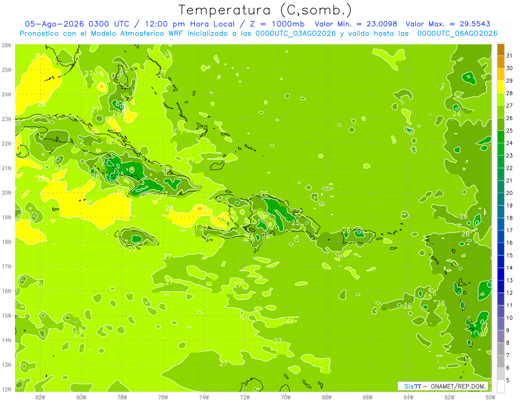This screenshot has width=521, height=403.
Task: Click the "60W" longitude axis label
Action: coord(490,397)
